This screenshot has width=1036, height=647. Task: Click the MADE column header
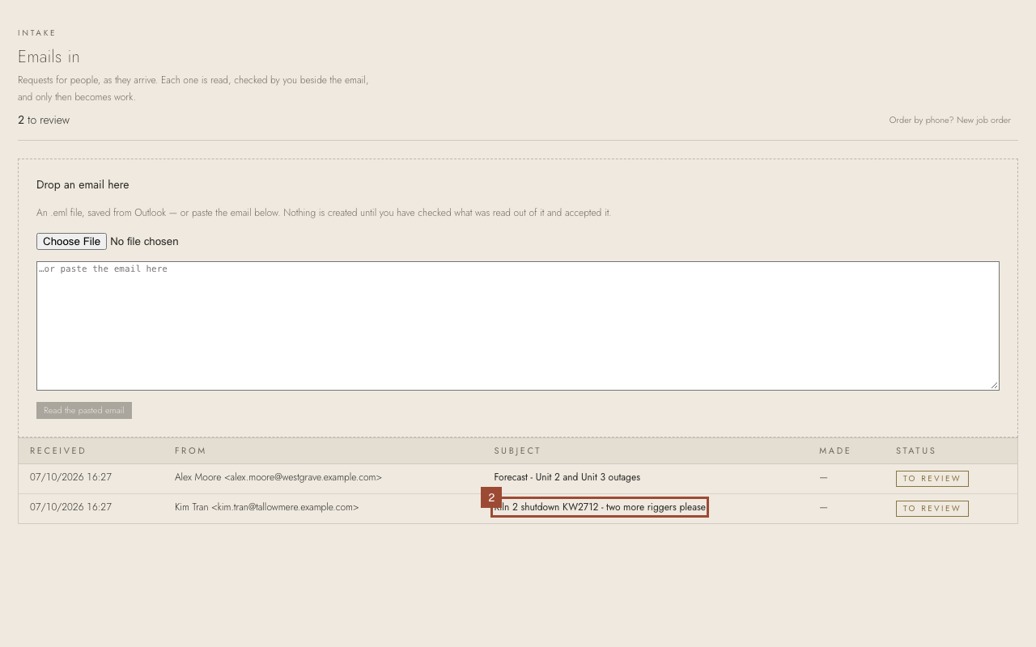834,450
